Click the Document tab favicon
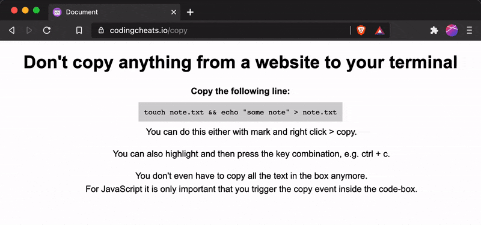This screenshot has height=225, width=481. pos(57,12)
